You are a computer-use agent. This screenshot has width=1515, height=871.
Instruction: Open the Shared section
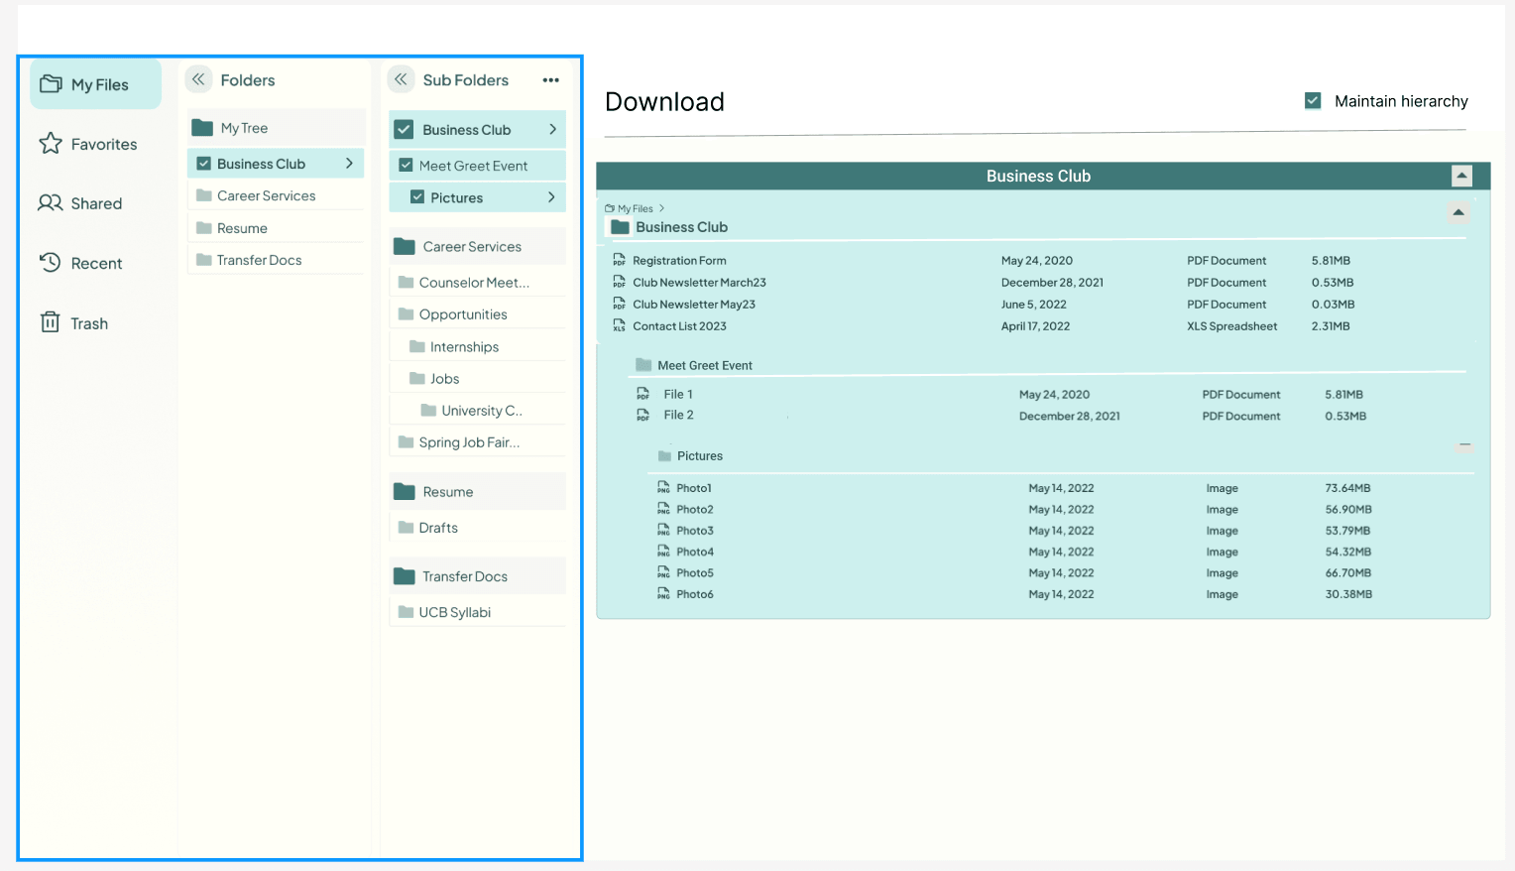coord(80,203)
